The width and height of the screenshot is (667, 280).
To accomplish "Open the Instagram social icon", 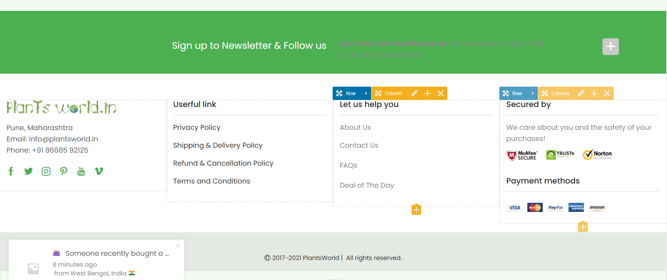I will [x=46, y=171].
